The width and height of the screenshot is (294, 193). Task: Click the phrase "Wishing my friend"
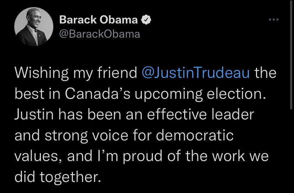pos(76,73)
